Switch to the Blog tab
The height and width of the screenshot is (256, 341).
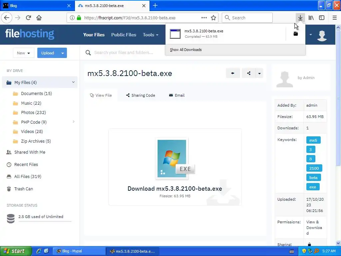[x=37, y=6]
